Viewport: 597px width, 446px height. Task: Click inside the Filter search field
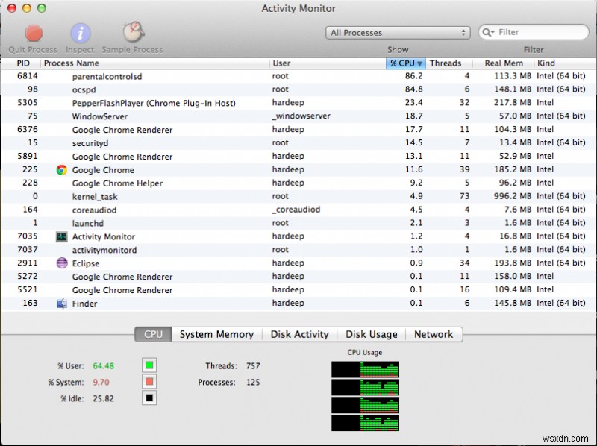pyautogui.click(x=537, y=32)
